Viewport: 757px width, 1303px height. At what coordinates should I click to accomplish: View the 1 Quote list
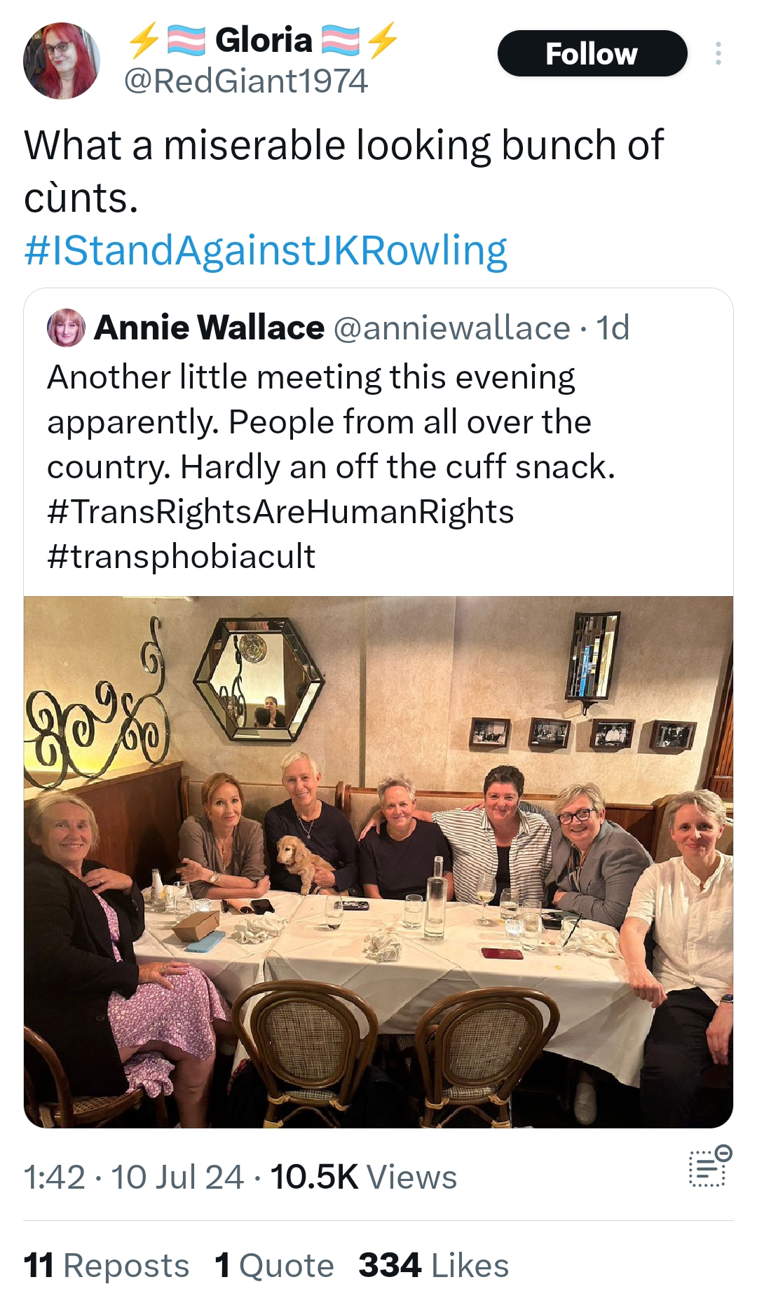[x=275, y=1266]
